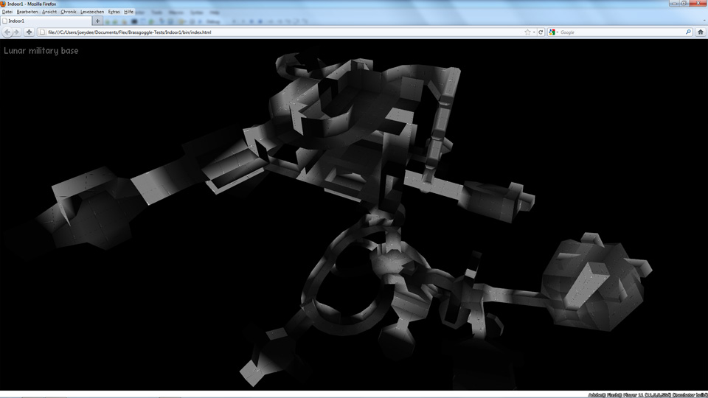Click inside the Google search box
Screen dimensions: 708x398
coord(619,32)
